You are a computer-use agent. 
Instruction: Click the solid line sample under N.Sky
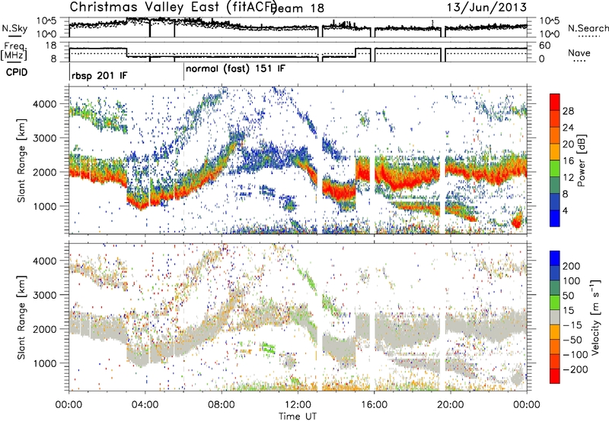click(x=14, y=36)
